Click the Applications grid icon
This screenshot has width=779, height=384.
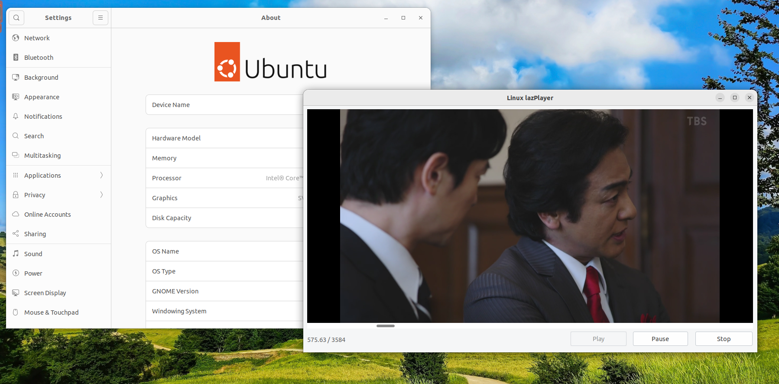[16, 175]
